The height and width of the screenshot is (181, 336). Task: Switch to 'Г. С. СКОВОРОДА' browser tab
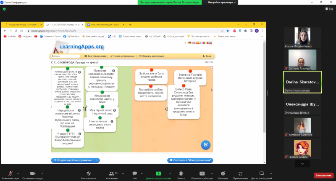[x=65, y=25]
